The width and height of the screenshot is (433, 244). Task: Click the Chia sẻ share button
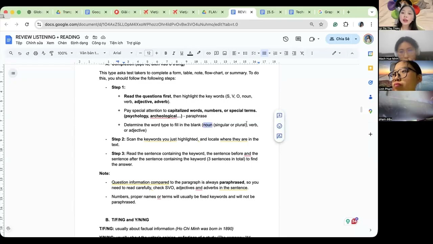(340, 39)
